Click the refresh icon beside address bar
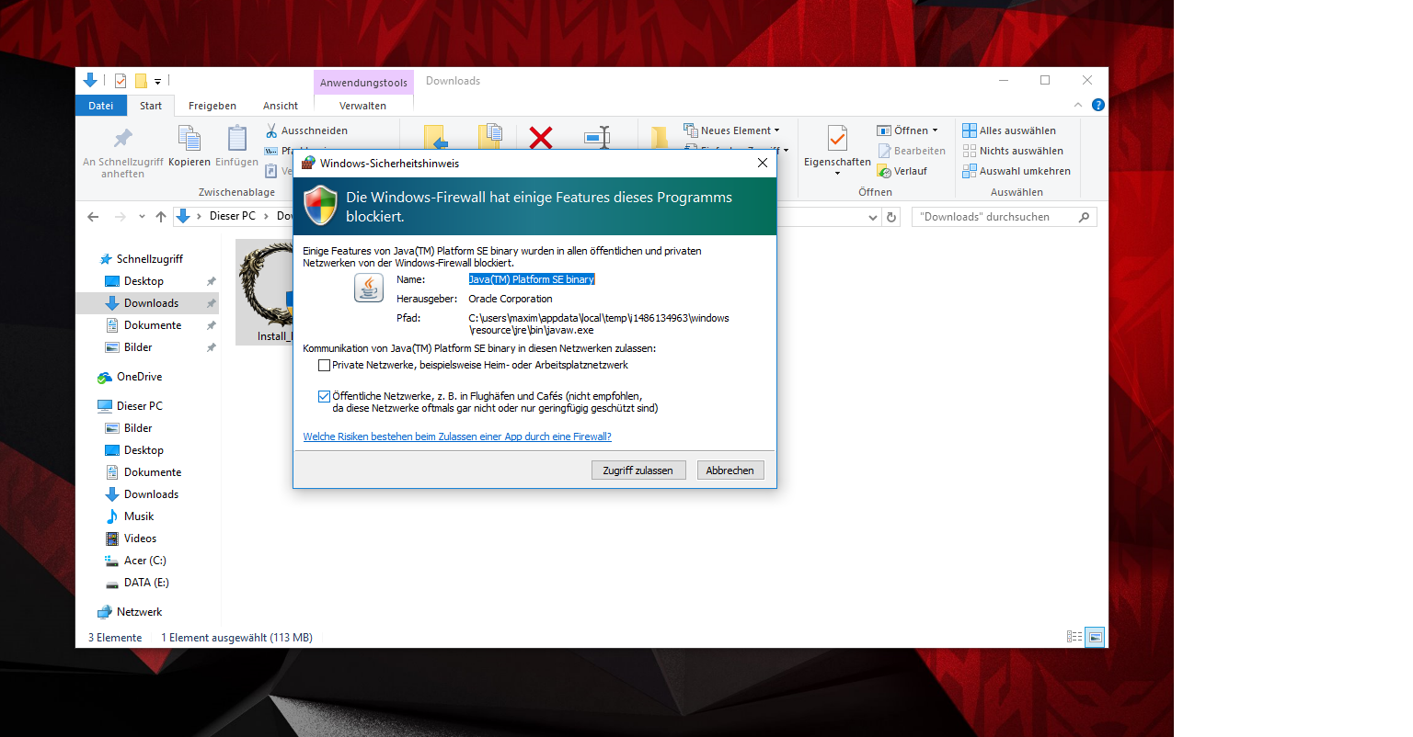1413x737 pixels. pos(890,217)
